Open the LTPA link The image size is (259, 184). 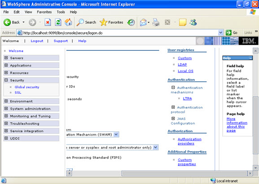187,98
